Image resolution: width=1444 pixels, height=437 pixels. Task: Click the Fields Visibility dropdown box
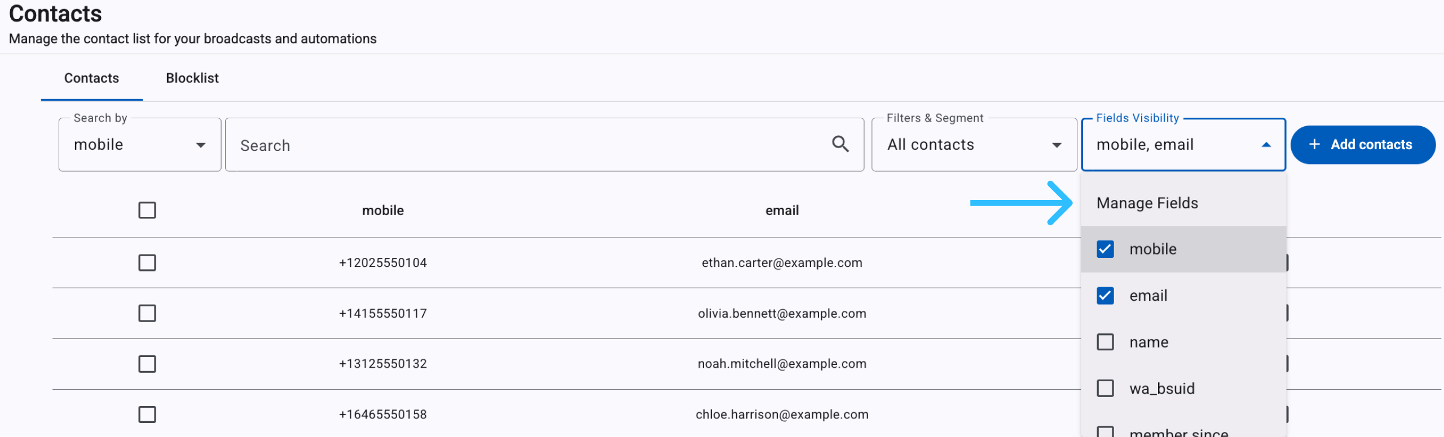[1183, 145]
